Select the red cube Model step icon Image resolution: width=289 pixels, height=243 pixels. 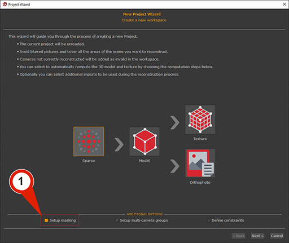point(144,142)
